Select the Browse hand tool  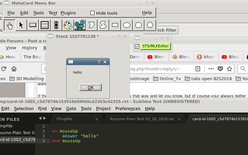[9, 25]
